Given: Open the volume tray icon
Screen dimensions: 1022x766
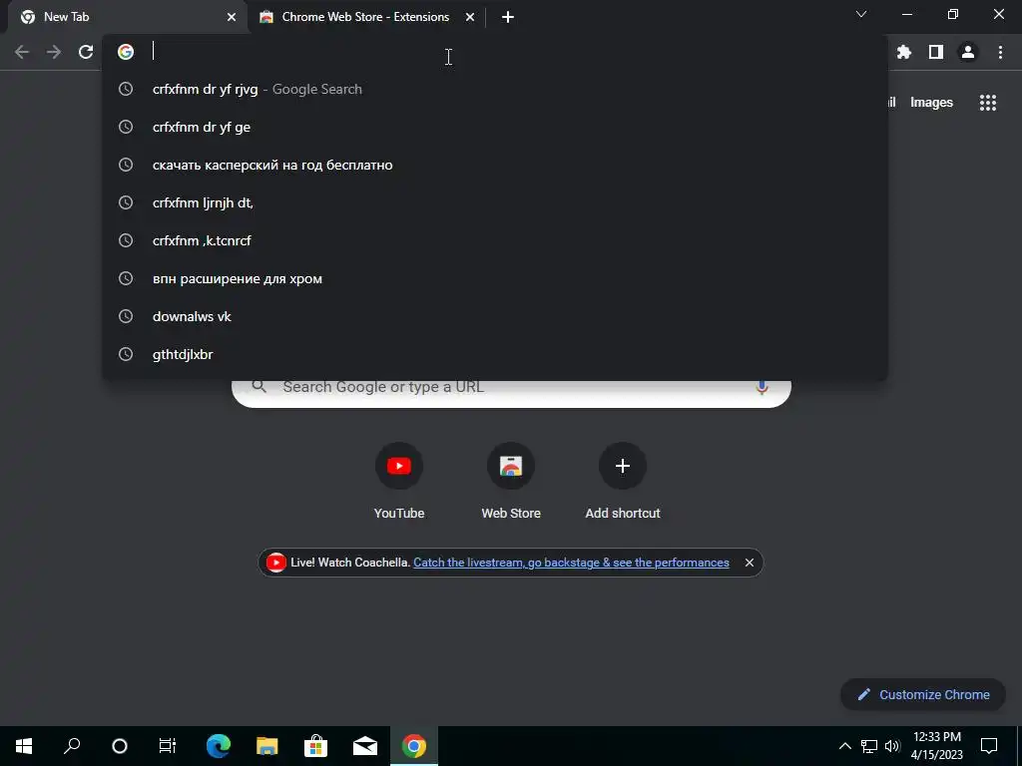Looking at the screenshot, I should 892,746.
